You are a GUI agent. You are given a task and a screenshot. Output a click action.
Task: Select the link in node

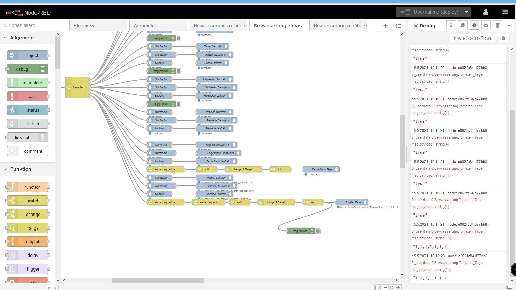click(x=28, y=124)
